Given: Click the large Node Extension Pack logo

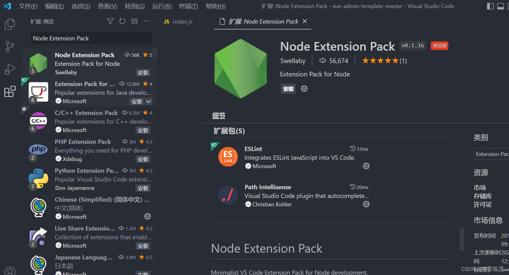Looking at the screenshot, I should 241,69.
